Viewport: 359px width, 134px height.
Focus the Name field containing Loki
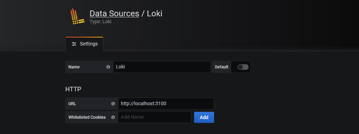point(162,67)
